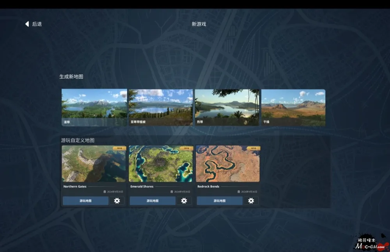Generate a new 温带 temperate map
Image resolution: width=390 pixels, height=252 pixels.
(x=94, y=107)
